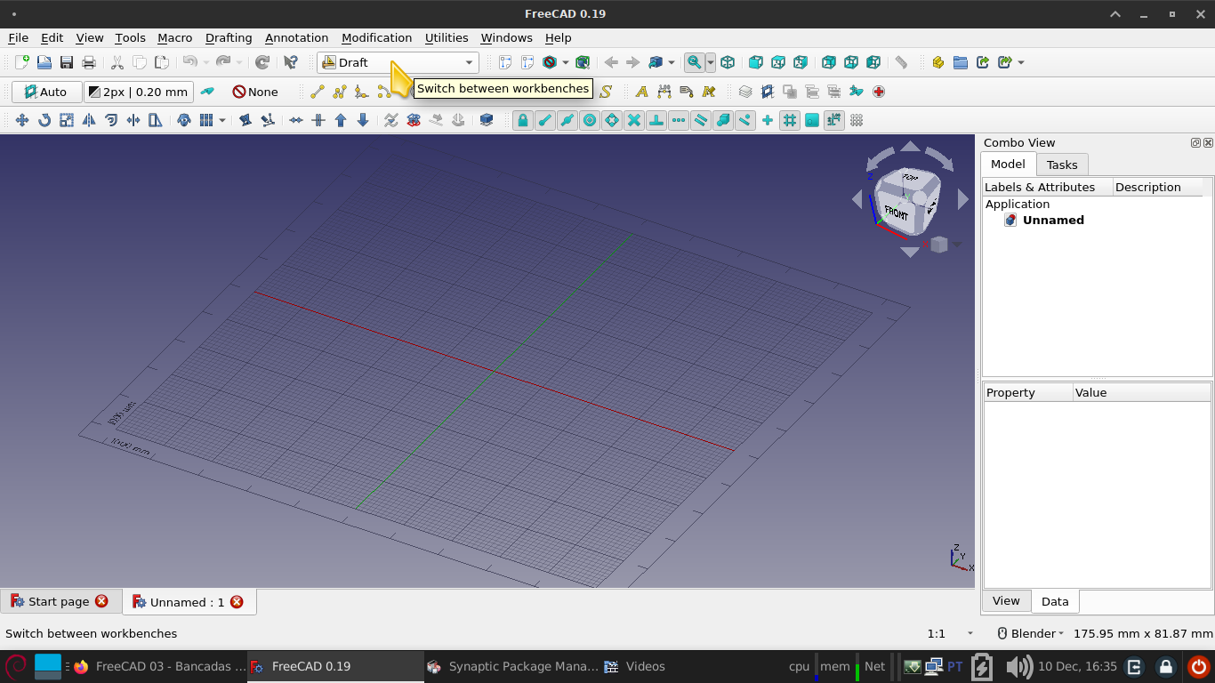Create a group with the folder icon
1215x683 pixels.
(961, 62)
